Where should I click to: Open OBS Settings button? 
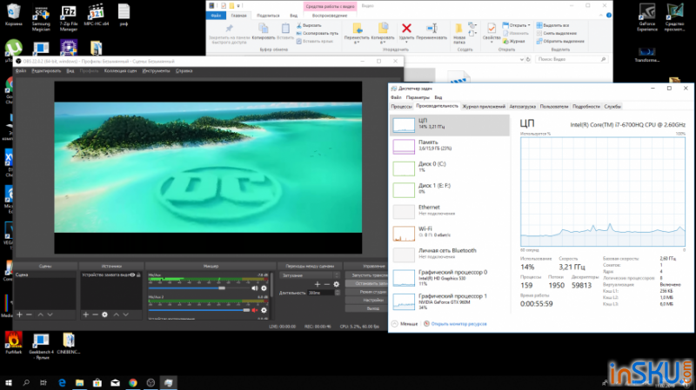click(x=366, y=300)
